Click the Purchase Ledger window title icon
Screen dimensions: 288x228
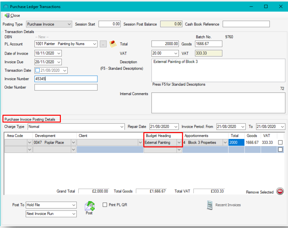click(6, 7)
